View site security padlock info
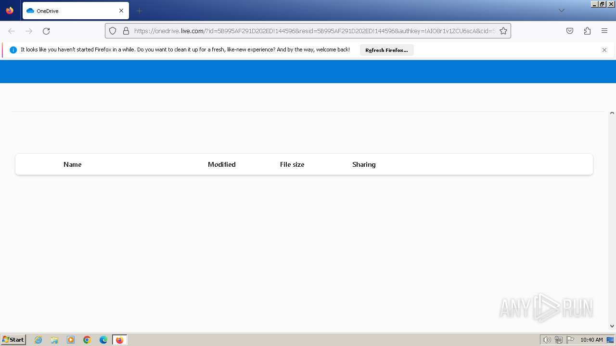Viewport: 616px width, 346px height. (x=126, y=31)
